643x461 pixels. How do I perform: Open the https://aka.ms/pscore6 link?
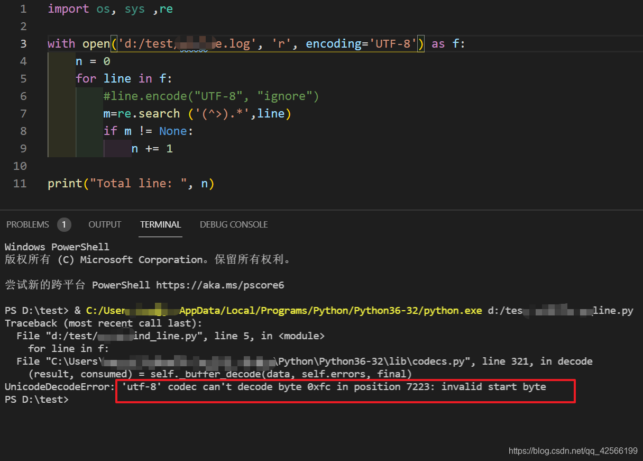pos(220,285)
